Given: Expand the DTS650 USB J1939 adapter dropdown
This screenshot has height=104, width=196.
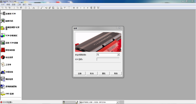Looking at the screenshot, I should (117, 102).
